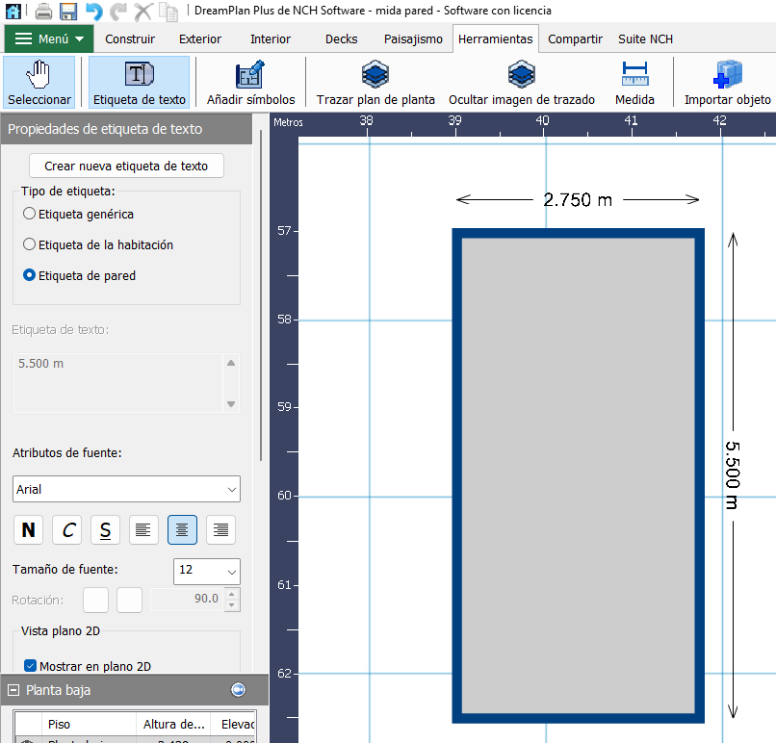
Task: Select Etiqueta genérica radio button
Action: coord(30,214)
